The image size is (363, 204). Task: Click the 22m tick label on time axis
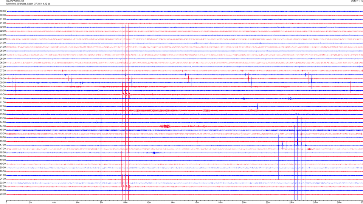pyautogui.click(x=268, y=202)
